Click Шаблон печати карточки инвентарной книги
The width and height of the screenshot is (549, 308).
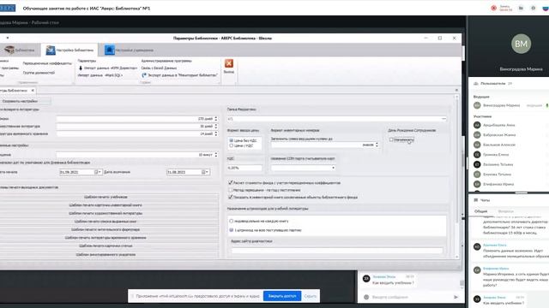point(106,205)
